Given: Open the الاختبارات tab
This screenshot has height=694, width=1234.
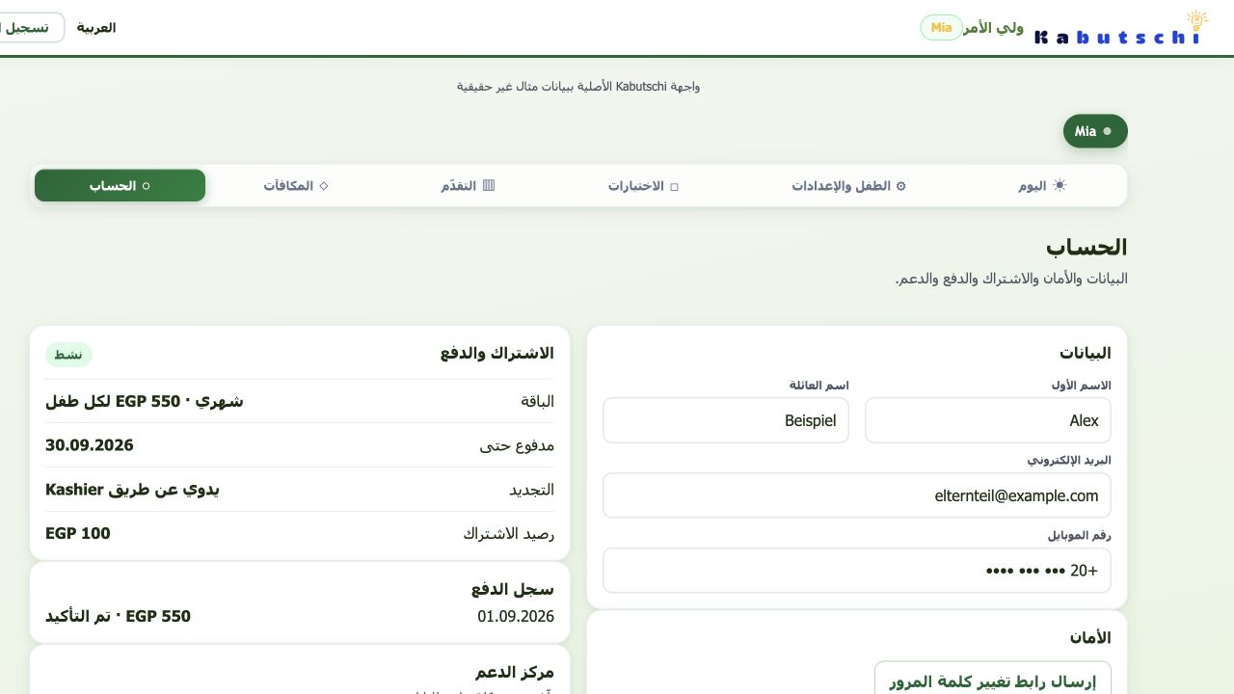Looking at the screenshot, I should 643,185.
